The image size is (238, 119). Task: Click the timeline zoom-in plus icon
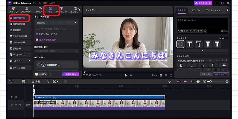[x=227, y=82]
